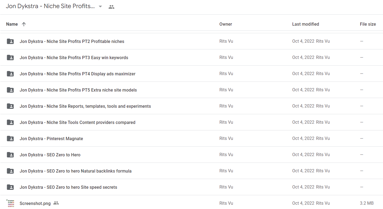Click Oct 4, 2022 date in SEO Zero to Hero row
The image size is (383, 209).
tap(303, 154)
